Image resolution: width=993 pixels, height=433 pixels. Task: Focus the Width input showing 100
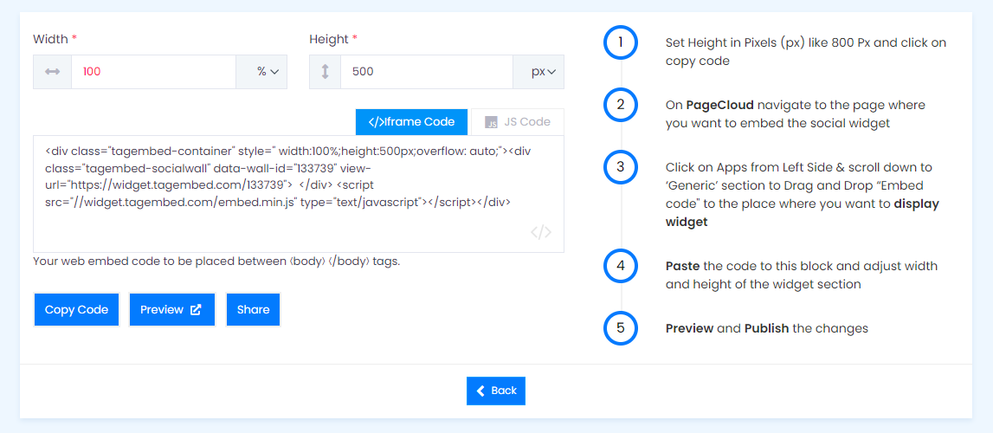tap(154, 72)
